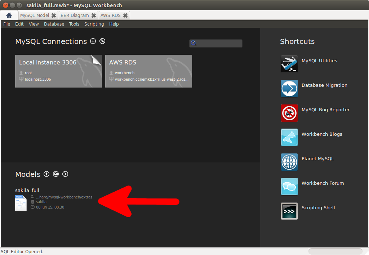Image resolution: width=369 pixels, height=255 pixels.
Task: Open the View menu
Action: pos(34,24)
